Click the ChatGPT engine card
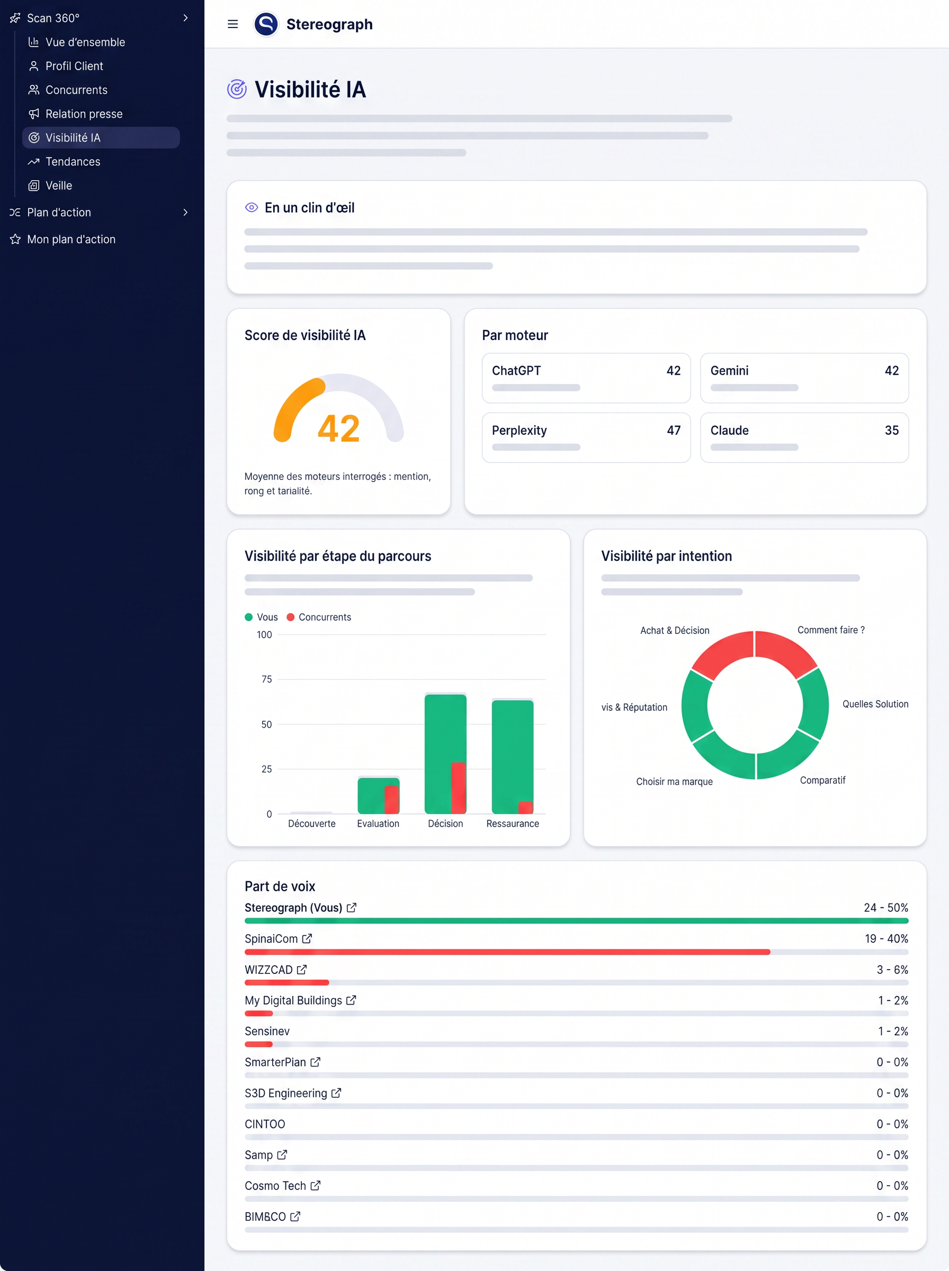 coord(586,378)
